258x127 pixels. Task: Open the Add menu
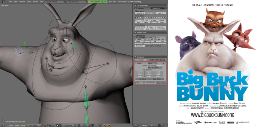click(15, 2)
